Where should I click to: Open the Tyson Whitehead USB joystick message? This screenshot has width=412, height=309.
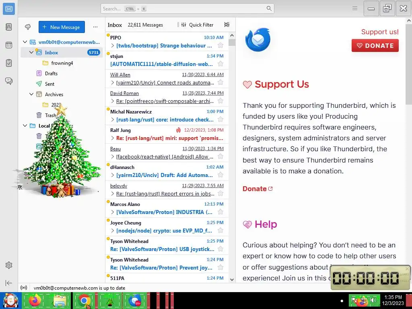click(x=167, y=245)
